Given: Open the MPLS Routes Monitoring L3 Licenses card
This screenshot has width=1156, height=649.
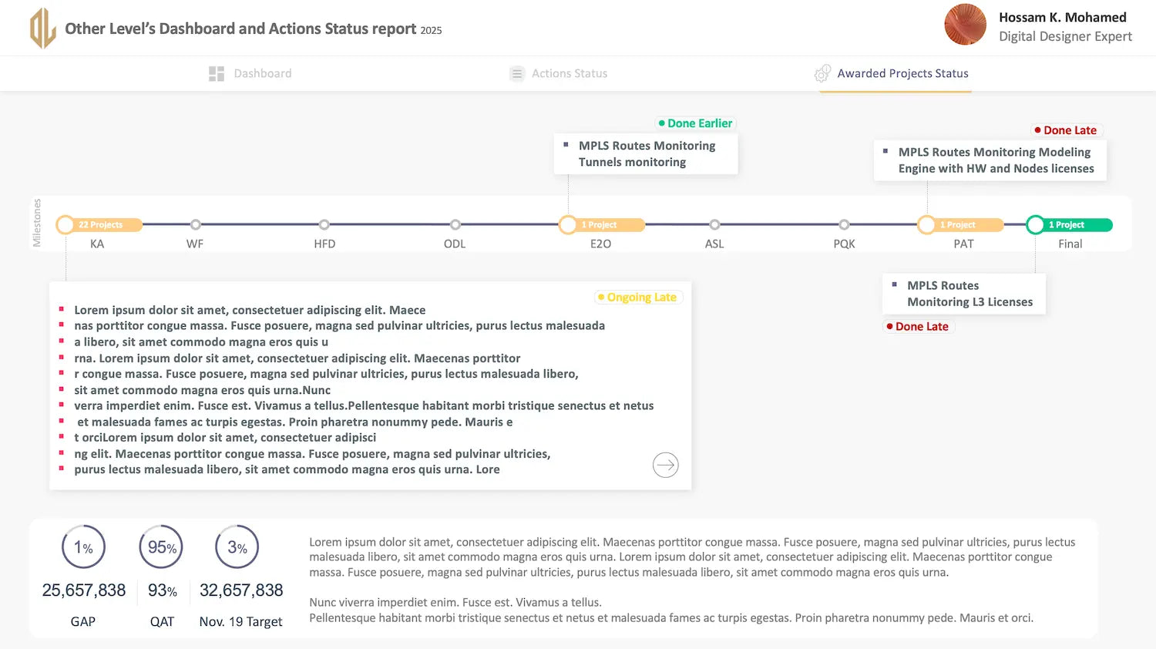Looking at the screenshot, I should [963, 294].
